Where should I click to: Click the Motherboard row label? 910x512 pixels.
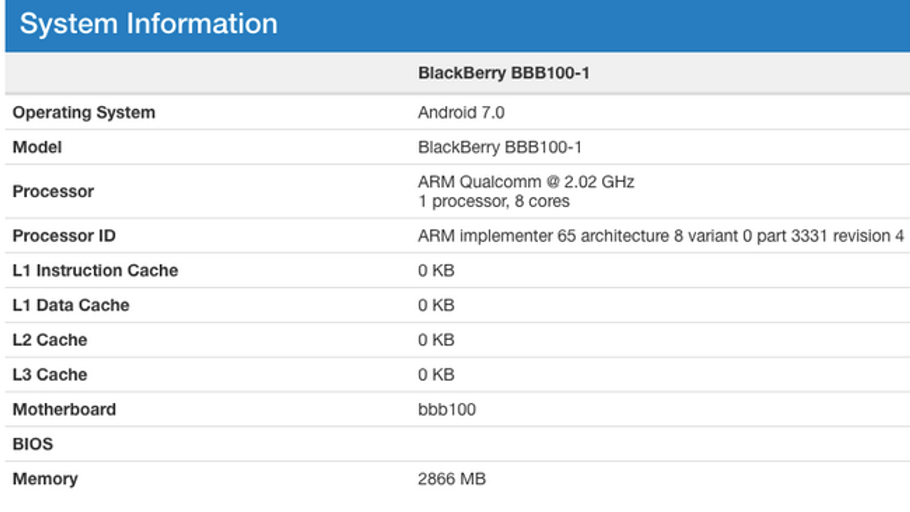tap(64, 410)
